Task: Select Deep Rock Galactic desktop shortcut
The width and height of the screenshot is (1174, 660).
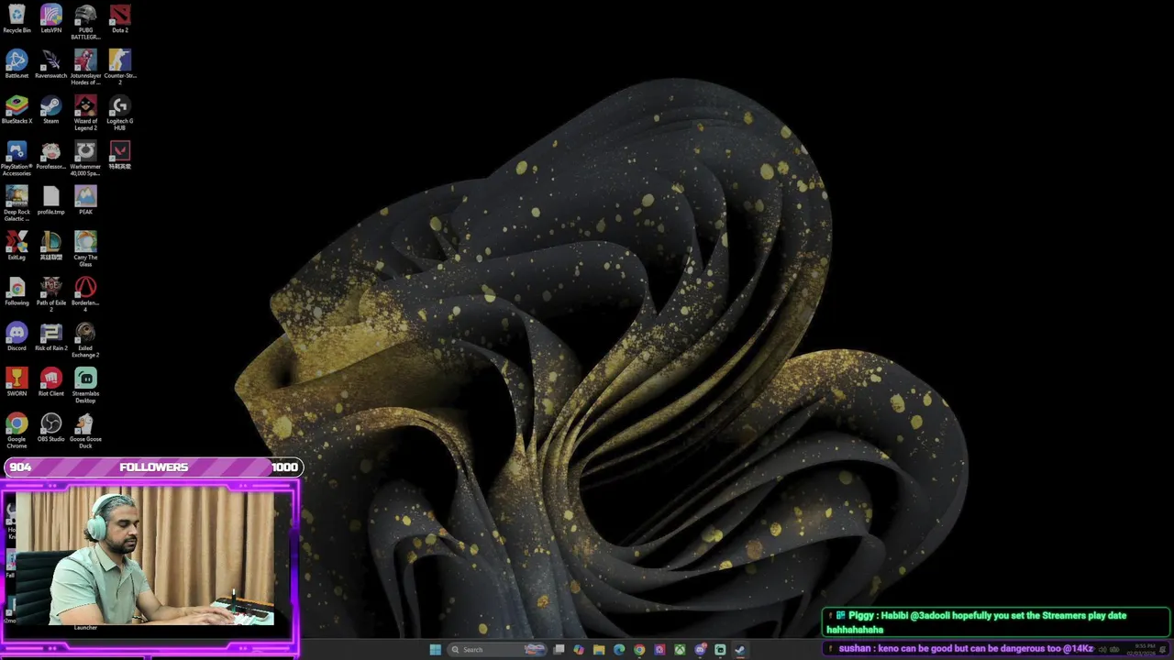Action: [x=17, y=203]
